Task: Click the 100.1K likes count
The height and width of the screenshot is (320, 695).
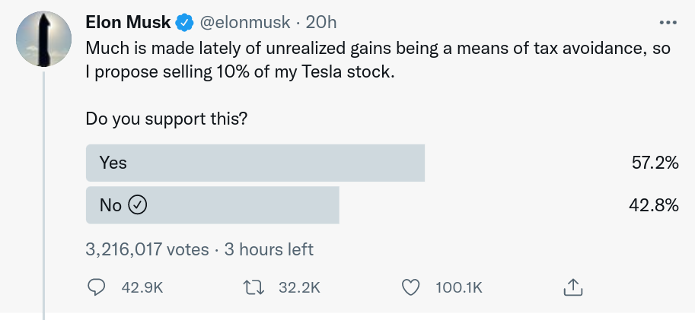Action: click(x=459, y=288)
